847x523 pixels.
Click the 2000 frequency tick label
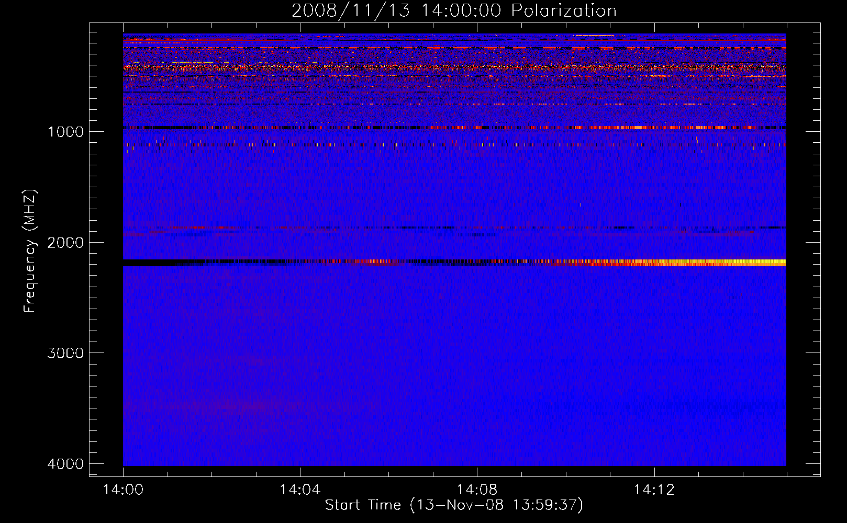coord(65,242)
